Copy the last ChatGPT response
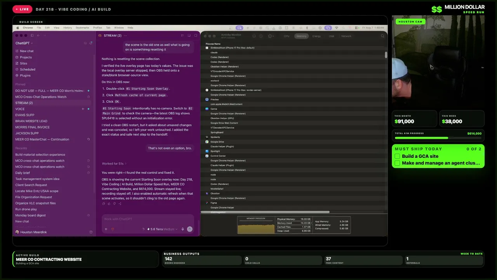497x280 pixels. pos(104,203)
